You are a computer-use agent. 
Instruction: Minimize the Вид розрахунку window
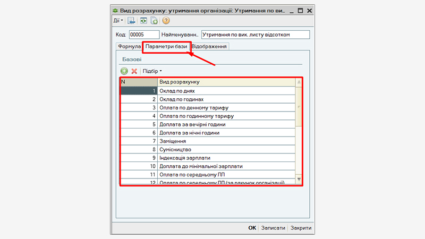click(291, 10)
